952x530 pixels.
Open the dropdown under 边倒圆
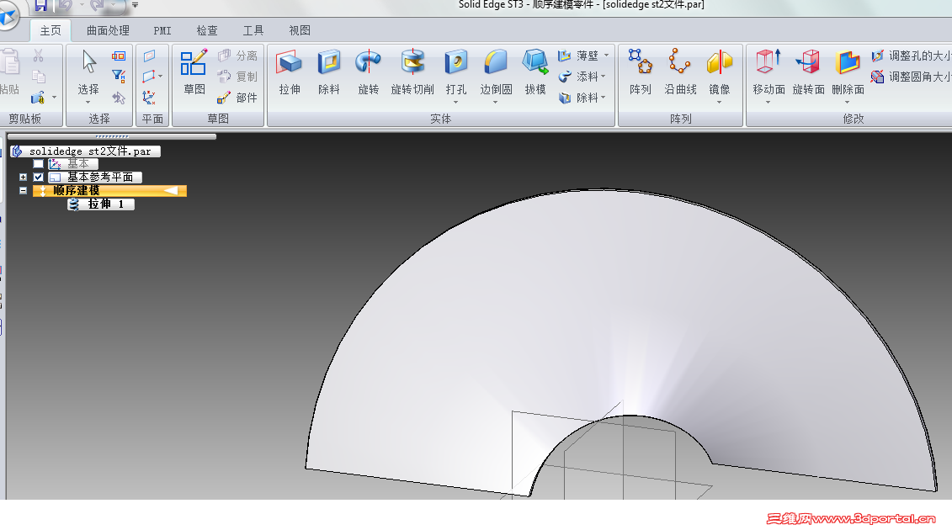pyautogui.click(x=496, y=103)
